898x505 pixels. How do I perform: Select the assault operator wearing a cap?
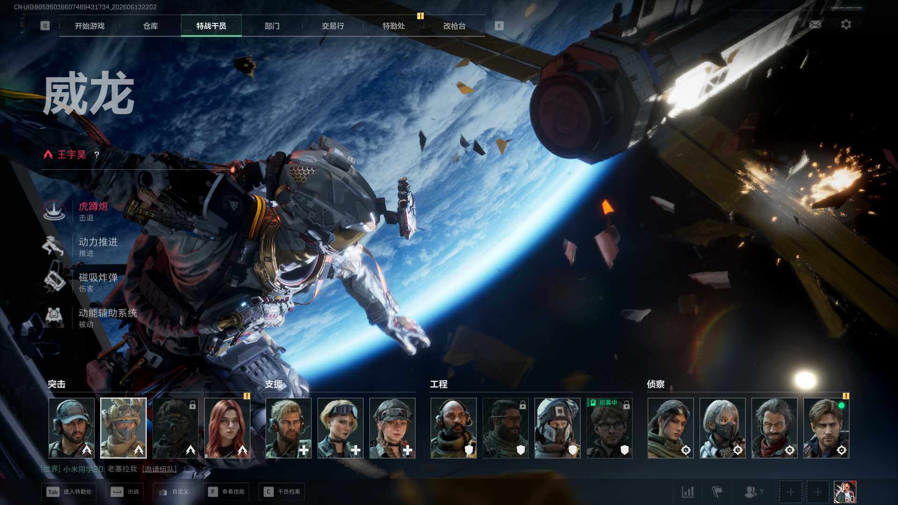point(72,428)
